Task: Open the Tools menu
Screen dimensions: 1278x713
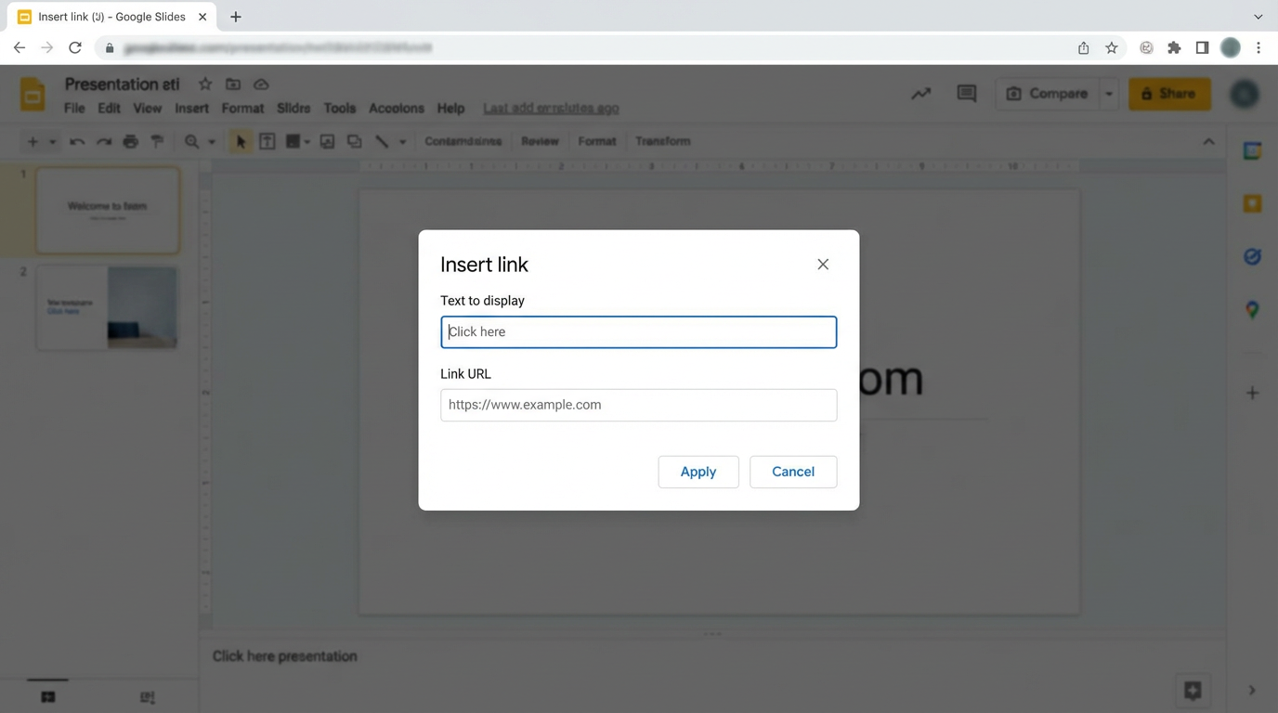Action: tap(339, 108)
